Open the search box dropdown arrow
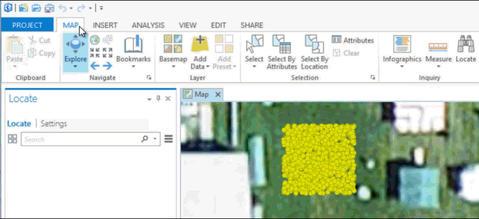Image resolution: width=479 pixels, height=219 pixels. pos(155,139)
